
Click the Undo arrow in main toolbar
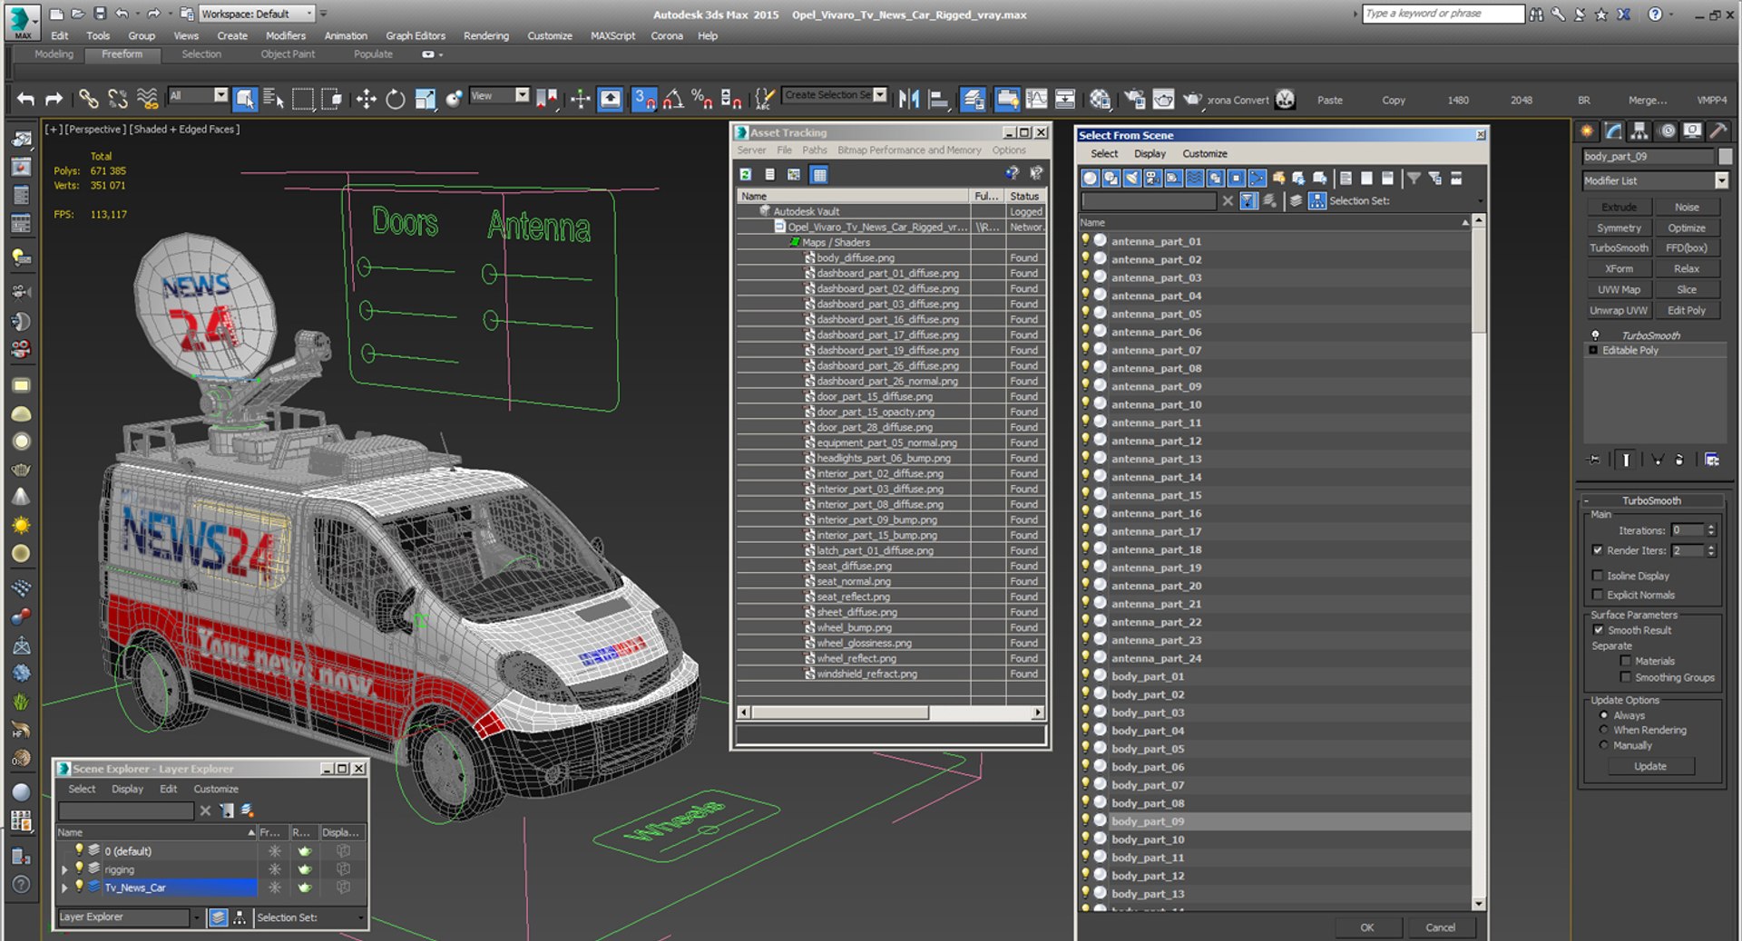click(x=25, y=99)
